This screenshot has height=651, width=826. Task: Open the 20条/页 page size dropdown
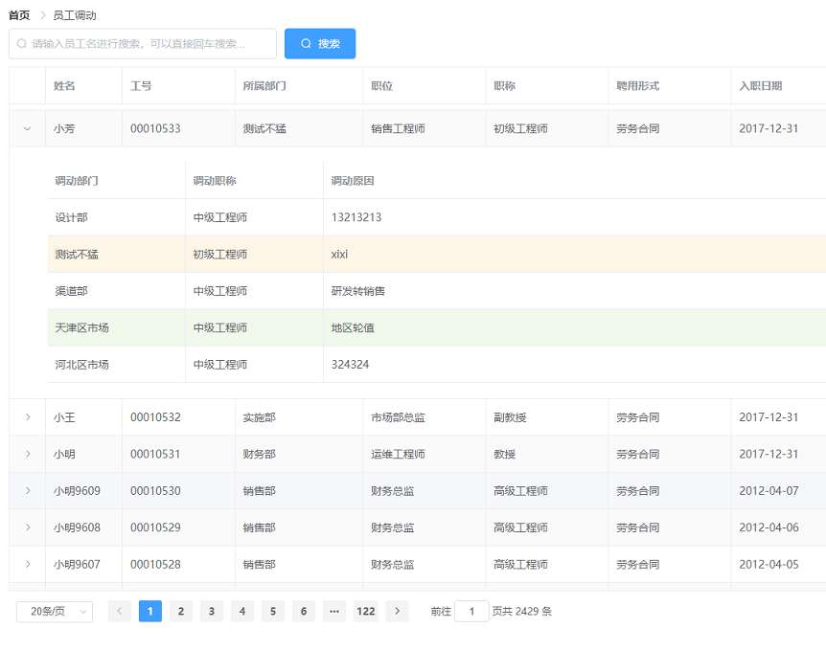pos(55,612)
